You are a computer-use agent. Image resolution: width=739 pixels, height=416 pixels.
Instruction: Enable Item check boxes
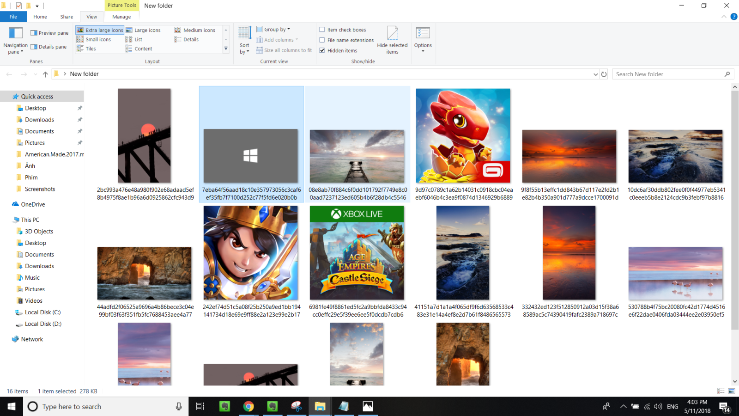tap(322, 29)
